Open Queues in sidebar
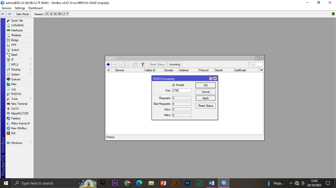The image size is (336, 188). [19, 79]
